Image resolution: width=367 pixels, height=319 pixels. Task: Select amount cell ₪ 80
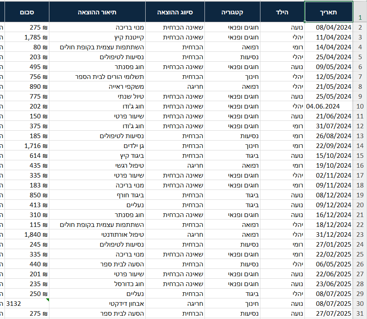point(27,47)
